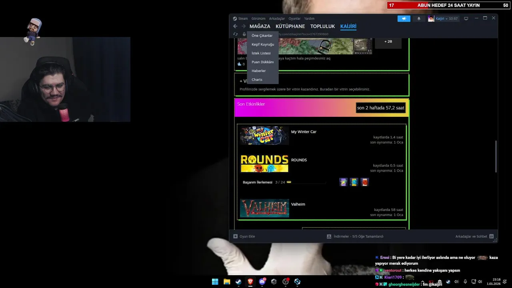The width and height of the screenshot is (512, 288).
Task: Open the Oyunlar menu
Action: point(294,18)
